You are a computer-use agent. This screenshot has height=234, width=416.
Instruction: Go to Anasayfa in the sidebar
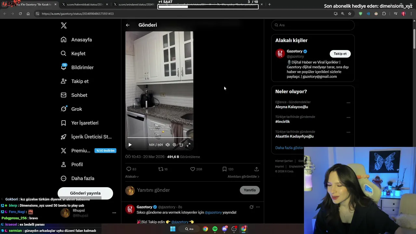(76, 40)
